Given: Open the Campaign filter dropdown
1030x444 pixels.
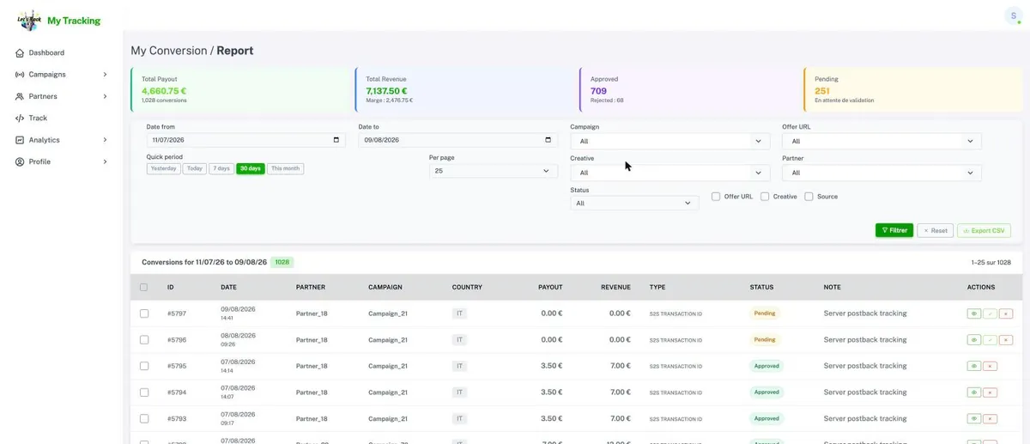Looking at the screenshot, I should click(670, 141).
